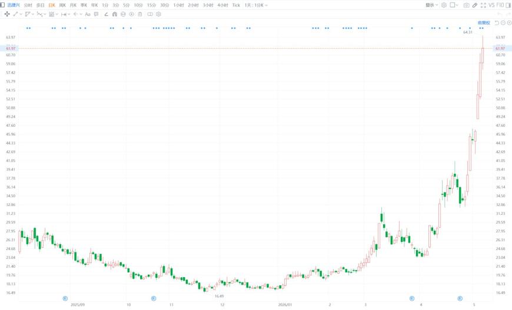
Task: Enter fullscreen chart mode
Action: [x=483, y=5]
